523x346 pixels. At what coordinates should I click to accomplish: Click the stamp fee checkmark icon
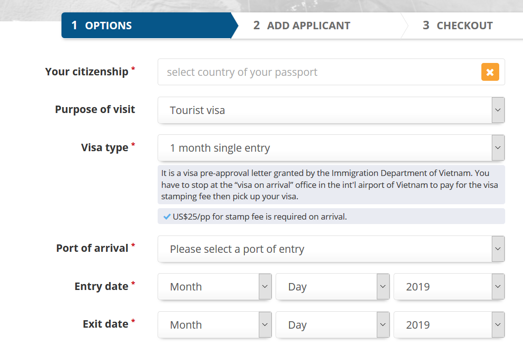click(x=167, y=217)
